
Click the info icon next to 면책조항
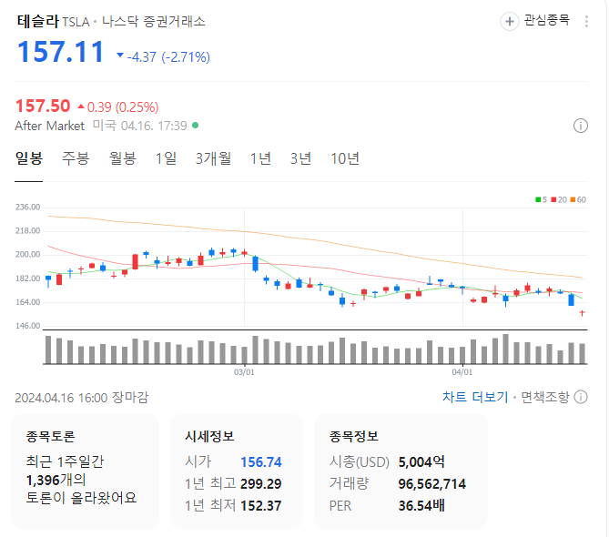(x=581, y=397)
